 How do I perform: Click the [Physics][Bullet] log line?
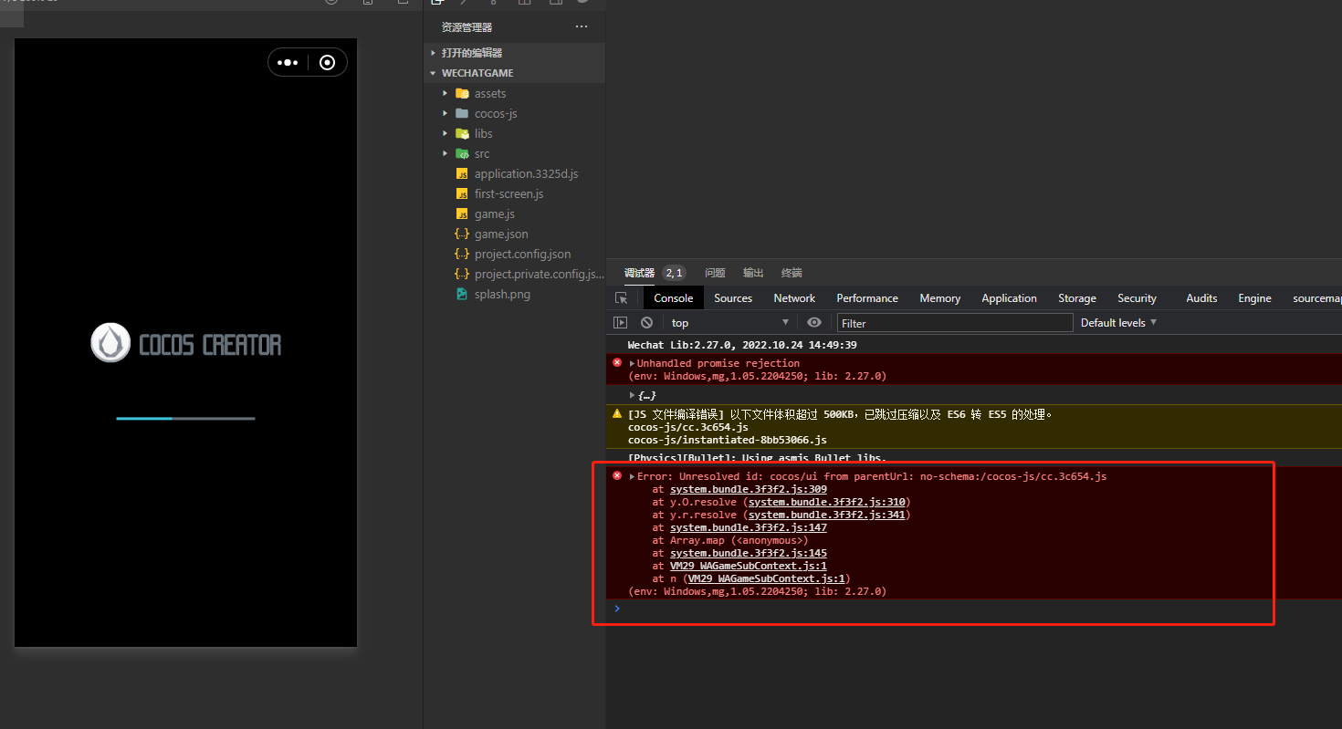pos(757,458)
